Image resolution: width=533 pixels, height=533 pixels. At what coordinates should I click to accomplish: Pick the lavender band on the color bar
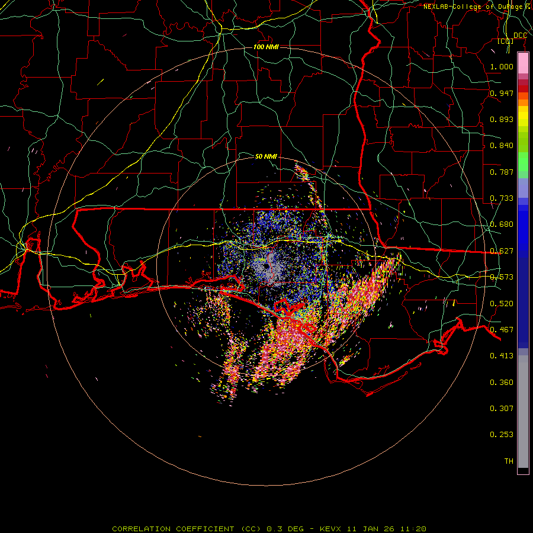pyautogui.click(x=523, y=188)
